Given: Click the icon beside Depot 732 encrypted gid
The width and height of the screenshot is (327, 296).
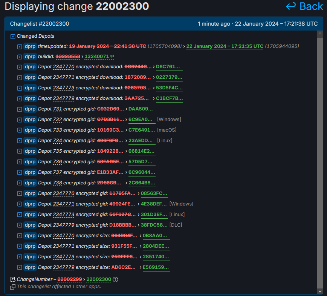Looking at the screenshot, I should click(x=20, y=120).
